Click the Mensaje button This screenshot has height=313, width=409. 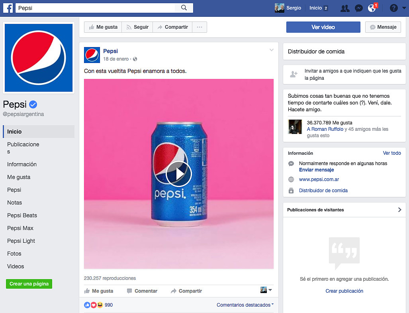click(x=383, y=27)
